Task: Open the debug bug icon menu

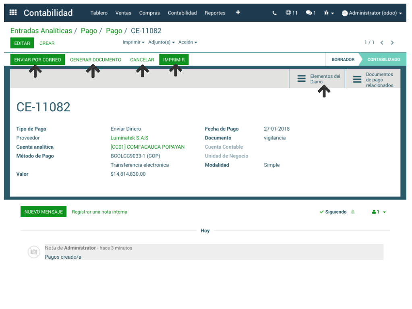Action: [x=329, y=13]
